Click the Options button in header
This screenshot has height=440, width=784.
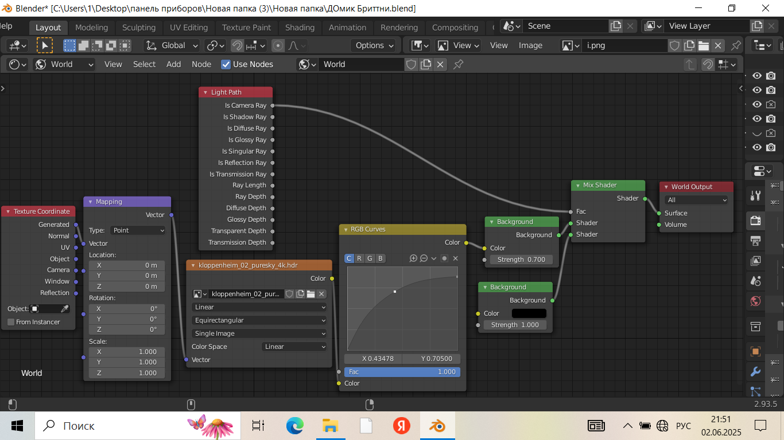click(x=375, y=45)
